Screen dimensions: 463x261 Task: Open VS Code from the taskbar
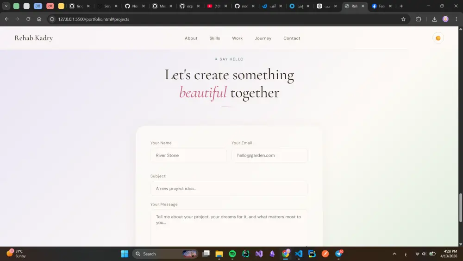tap(299, 254)
